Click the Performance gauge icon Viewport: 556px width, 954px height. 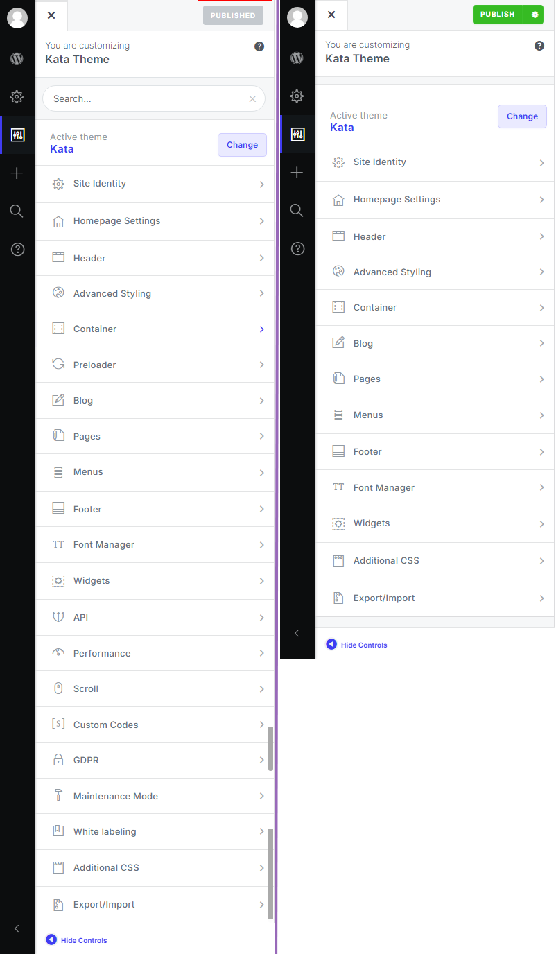[x=59, y=653]
